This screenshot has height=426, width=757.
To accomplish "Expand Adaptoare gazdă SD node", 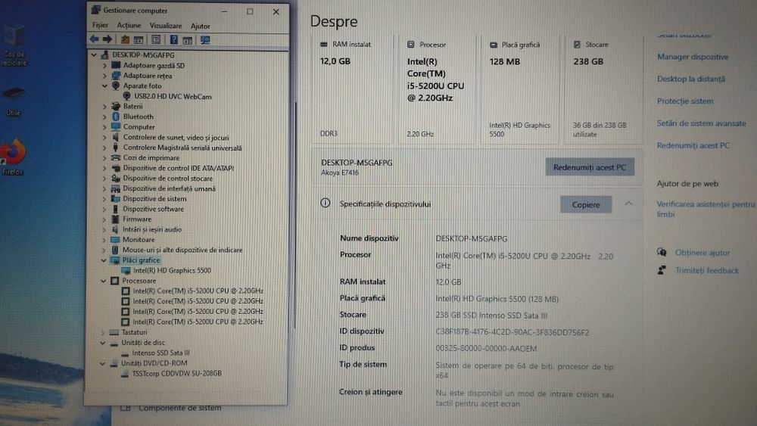I will point(104,66).
